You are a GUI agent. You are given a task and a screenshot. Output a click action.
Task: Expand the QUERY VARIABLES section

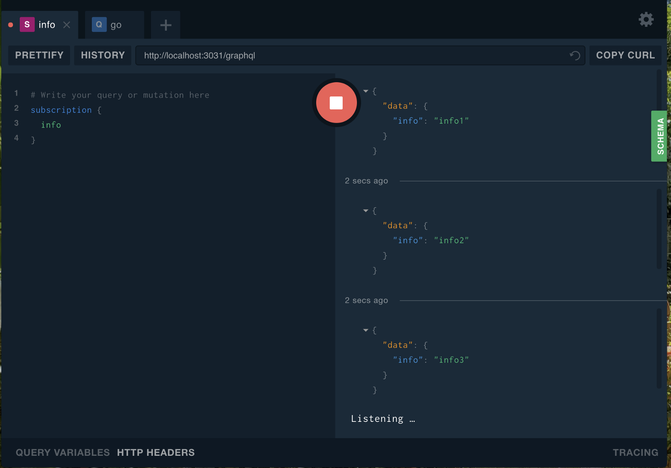click(62, 452)
